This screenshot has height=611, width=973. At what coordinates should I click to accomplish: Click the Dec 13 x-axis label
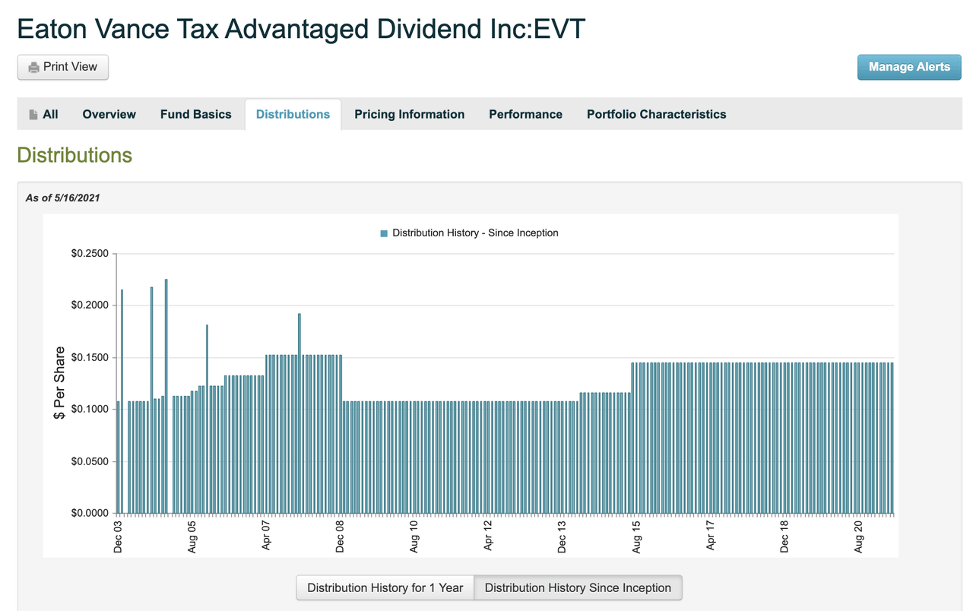(562, 537)
